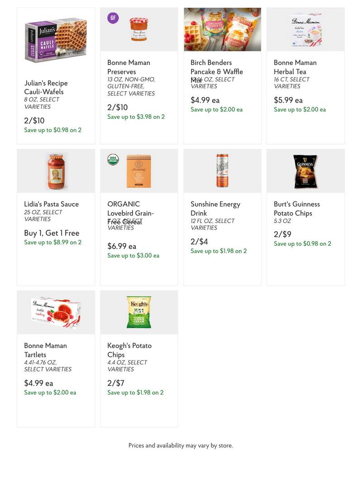Viewport: 362px width, 478px height.
Task: Click the purple GF gluten-free badge
Action: tap(113, 18)
